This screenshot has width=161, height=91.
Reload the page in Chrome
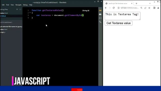point(113,8)
